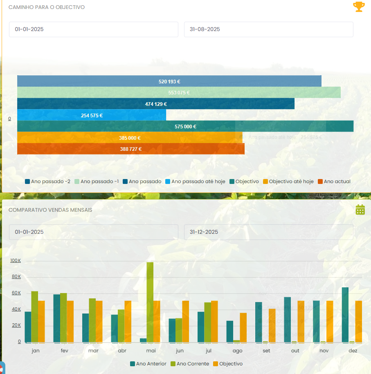Click the 388 727 € current year bar

click(130, 149)
